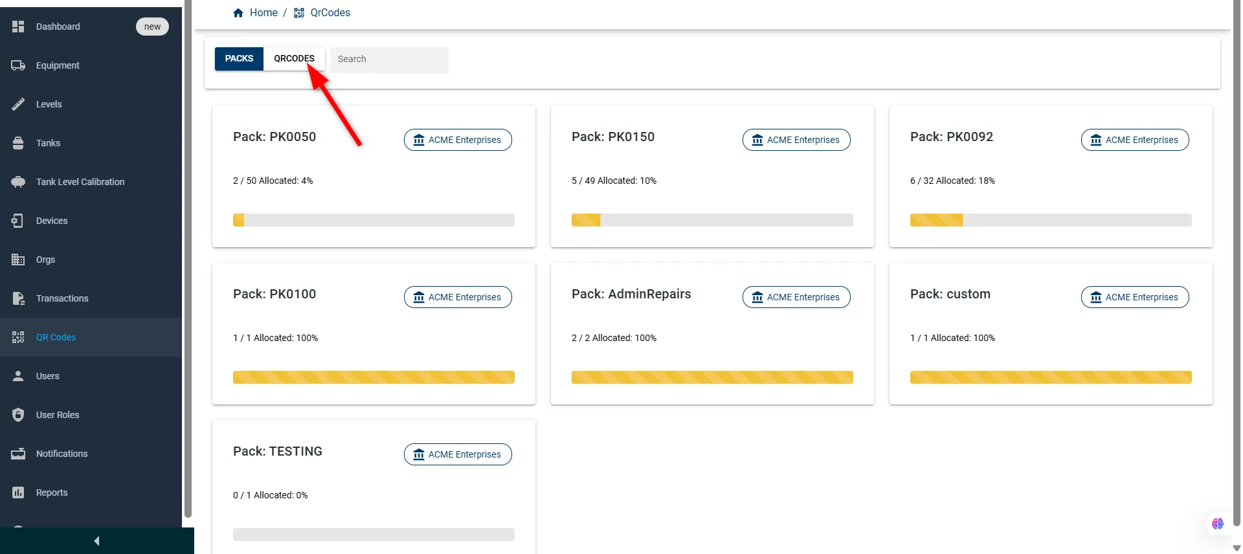
Task: Click '2 / 2 Allocated: 100%' text
Action: [614, 338]
